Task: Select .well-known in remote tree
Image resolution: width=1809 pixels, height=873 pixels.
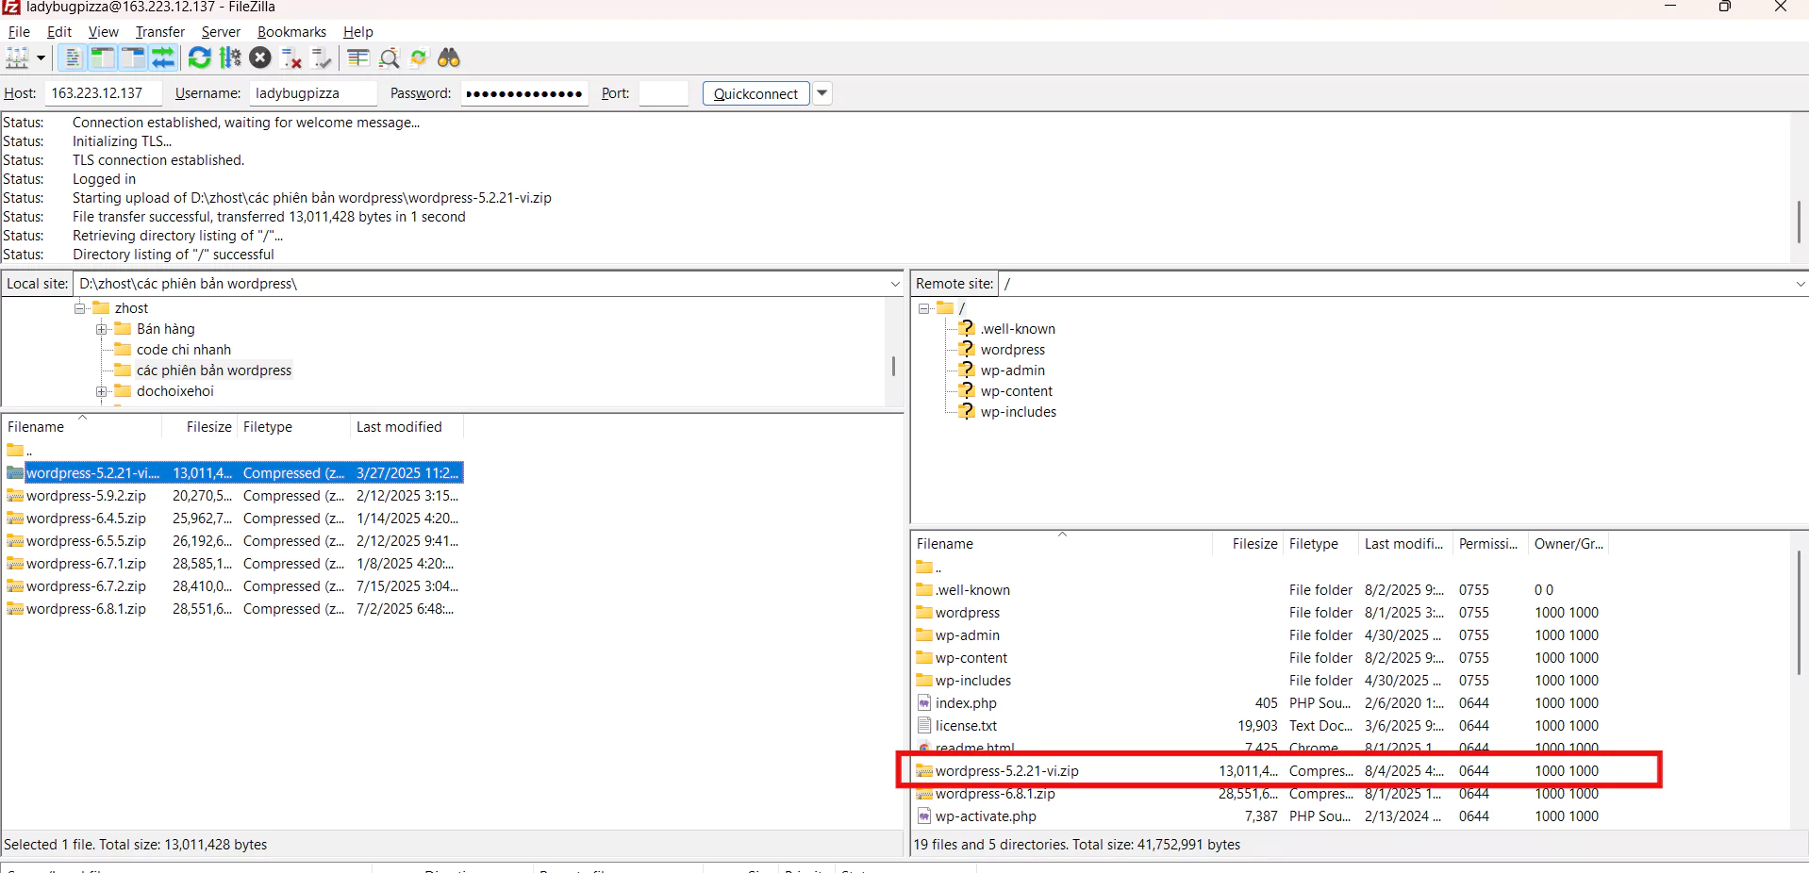Action: pos(1017,329)
